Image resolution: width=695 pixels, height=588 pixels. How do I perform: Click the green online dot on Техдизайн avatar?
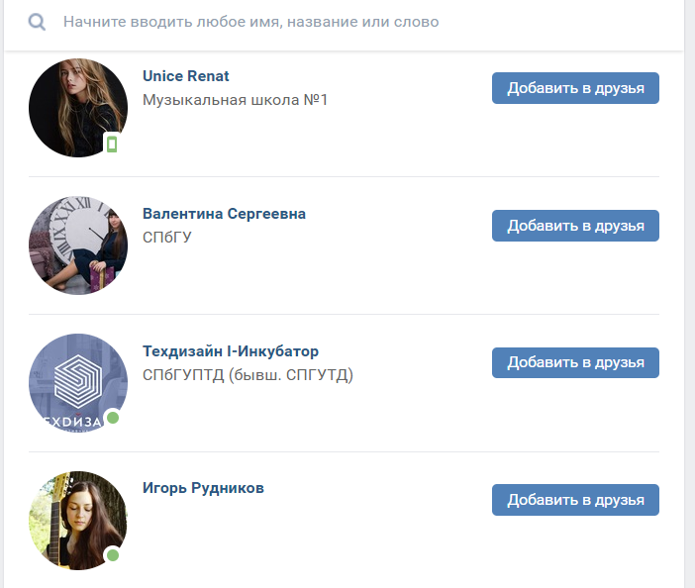113,418
